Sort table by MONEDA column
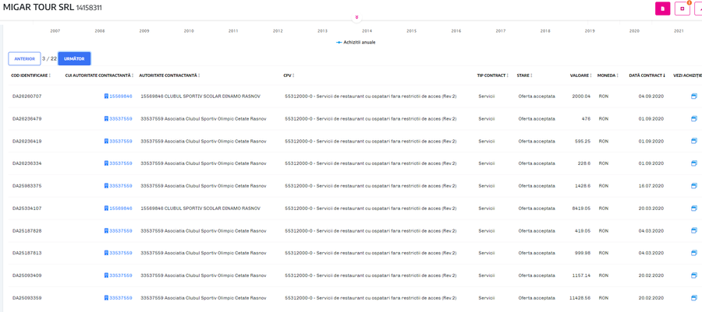Image resolution: width=702 pixels, height=312 pixels. (608, 75)
